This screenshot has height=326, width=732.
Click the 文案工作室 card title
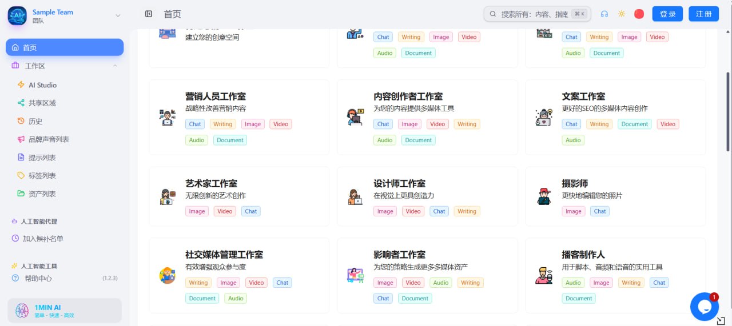(x=583, y=96)
